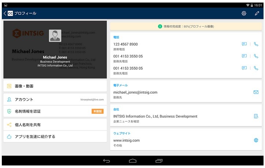This screenshot has width=265, height=168.
Task: Open the 個人名刺を共有 menu row
Action: [55, 125]
